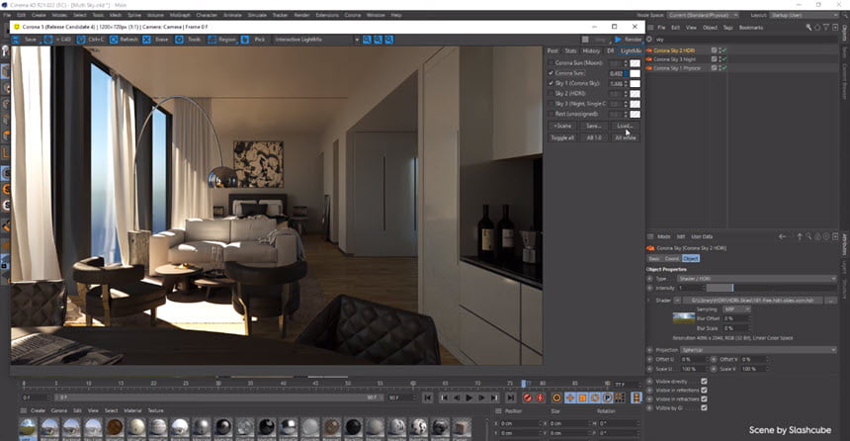
Task: Click the Save... LightMix button
Action: click(594, 126)
